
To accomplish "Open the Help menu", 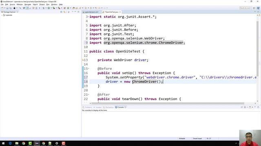I will point(61,4).
